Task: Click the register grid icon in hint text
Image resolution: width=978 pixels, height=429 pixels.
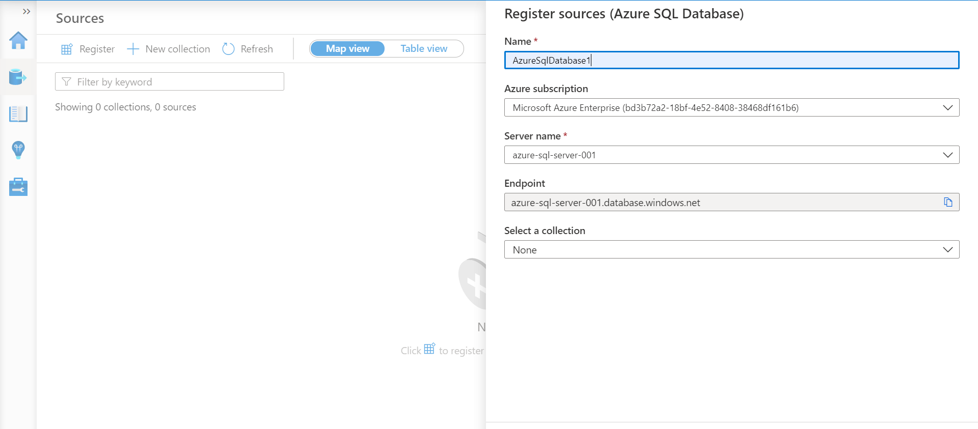Action: [x=429, y=349]
